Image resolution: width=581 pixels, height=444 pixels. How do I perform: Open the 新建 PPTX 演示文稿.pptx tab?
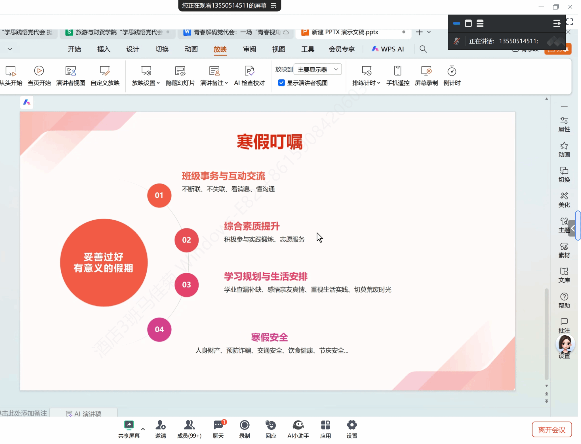344,32
